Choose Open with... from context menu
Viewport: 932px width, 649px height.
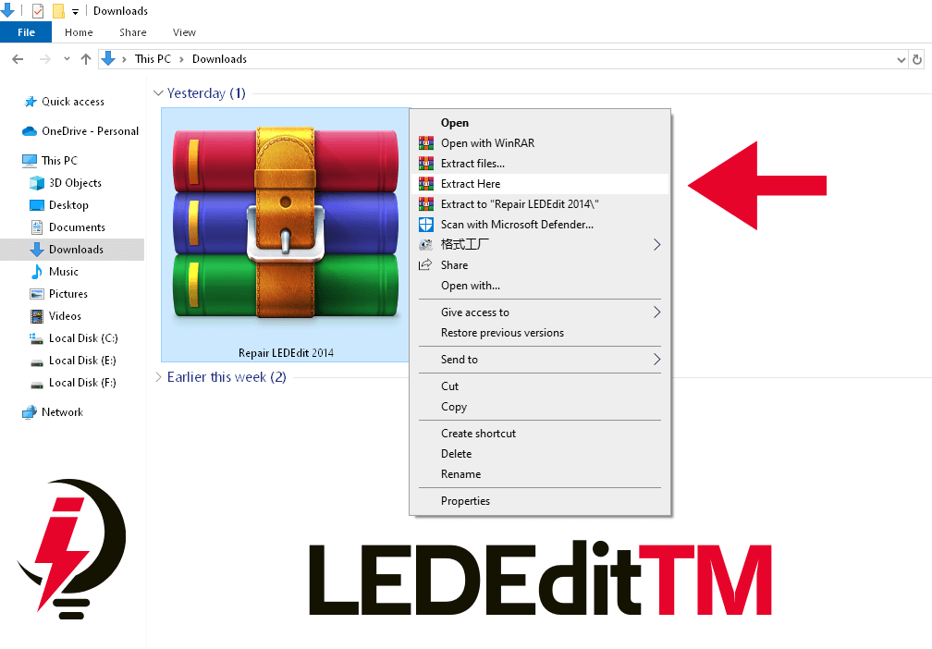(x=540, y=286)
